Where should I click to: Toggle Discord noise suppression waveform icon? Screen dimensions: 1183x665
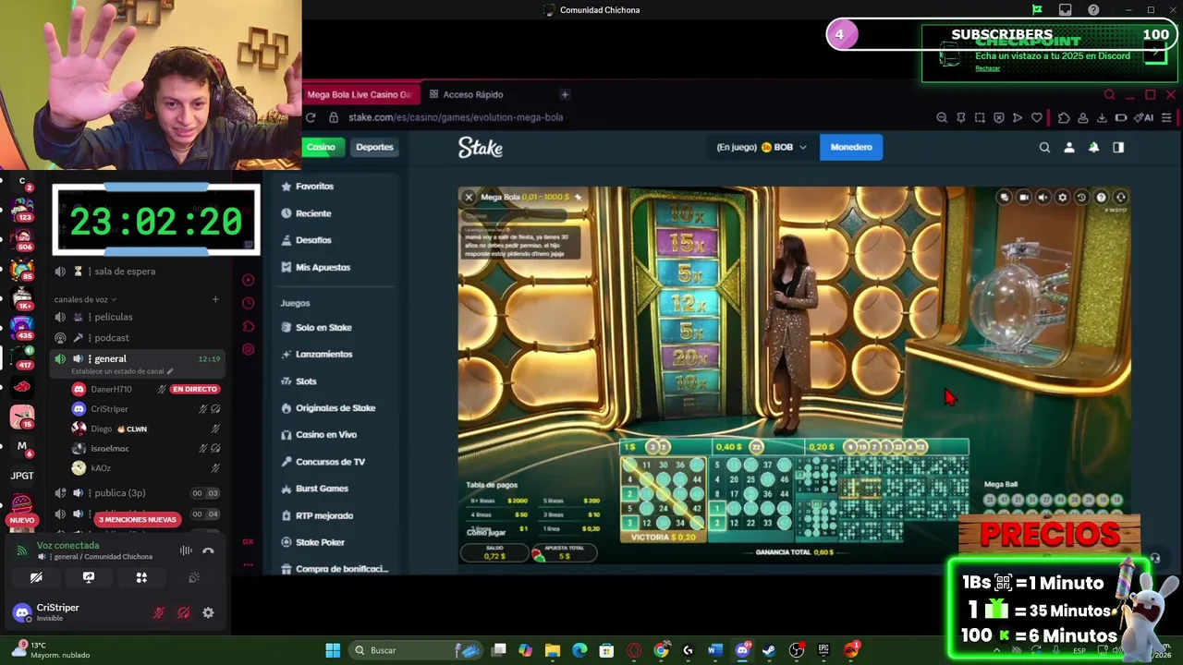point(186,550)
